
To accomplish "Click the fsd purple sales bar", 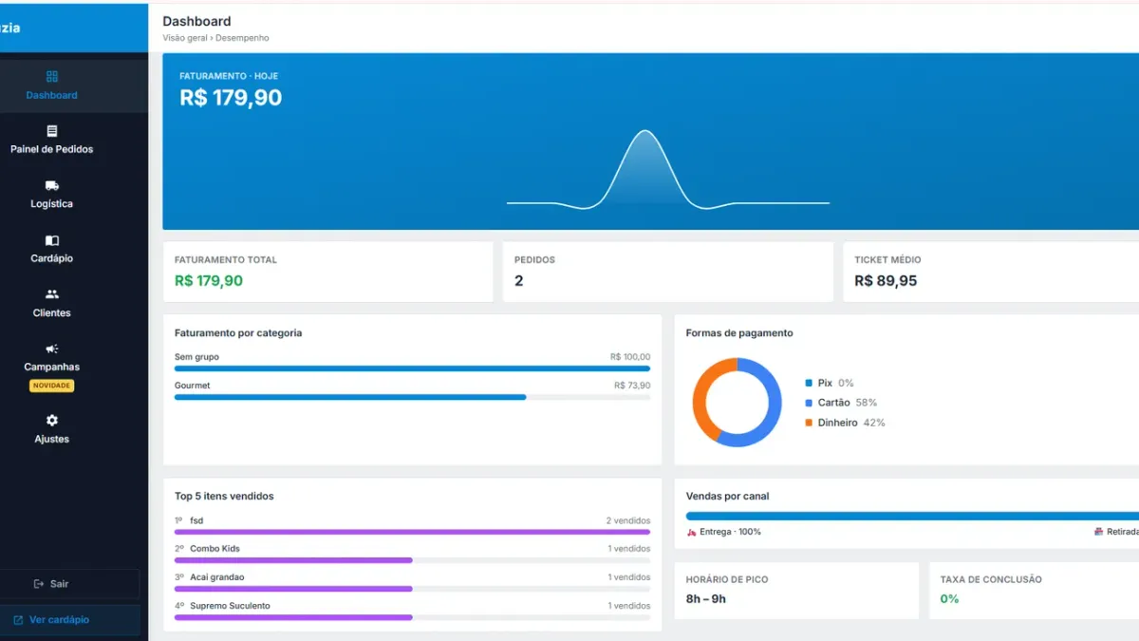I will click(412, 532).
